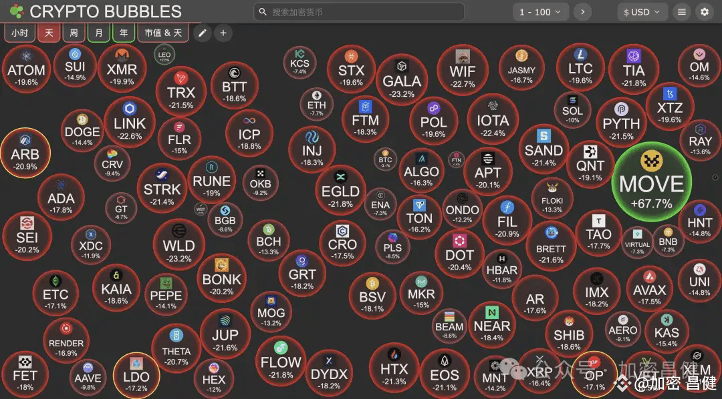Click the BONK coin logo icon
722x399 pixels.
pyautogui.click(x=221, y=265)
